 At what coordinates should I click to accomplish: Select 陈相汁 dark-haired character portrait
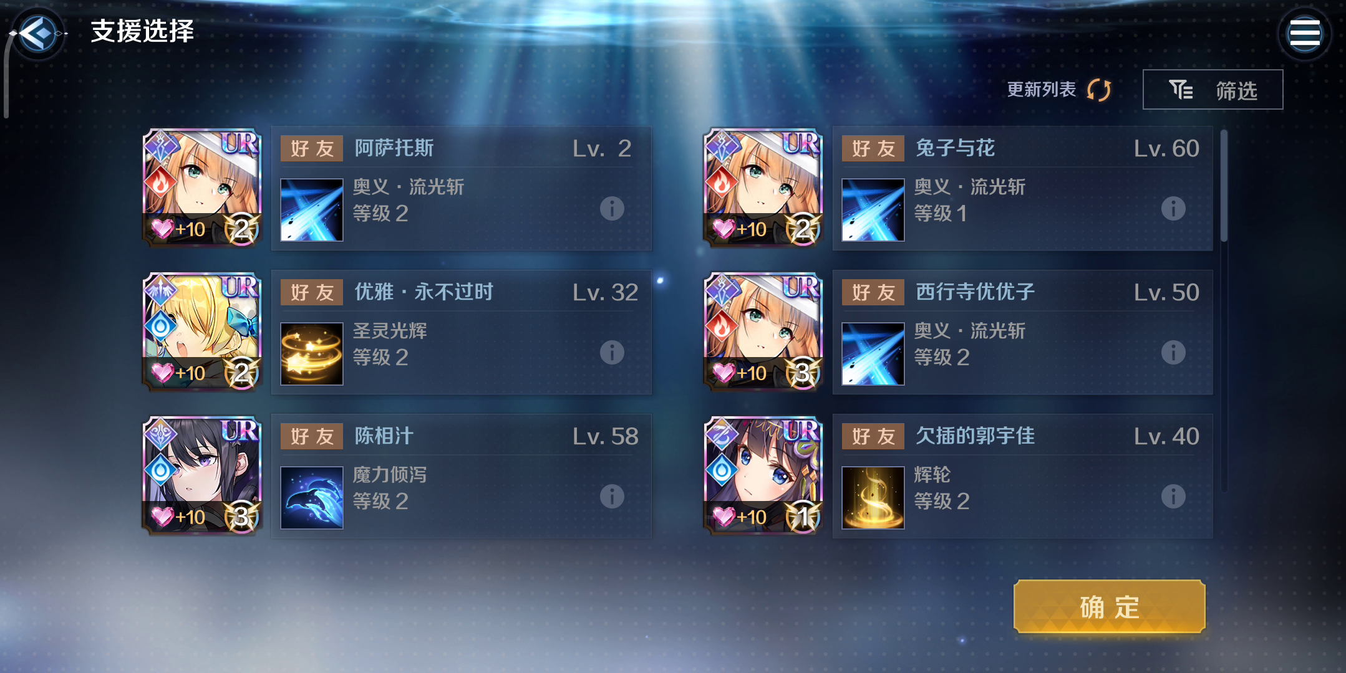[201, 475]
